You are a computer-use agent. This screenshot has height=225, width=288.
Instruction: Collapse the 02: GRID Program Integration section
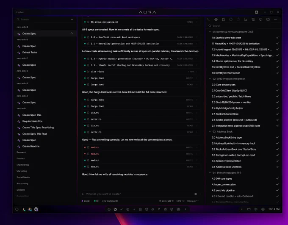[210, 79]
